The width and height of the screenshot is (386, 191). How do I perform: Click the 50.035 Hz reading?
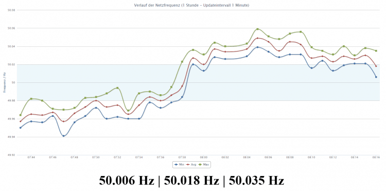[x=256, y=181]
